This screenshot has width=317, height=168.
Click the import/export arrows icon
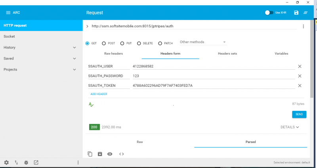click(16, 162)
